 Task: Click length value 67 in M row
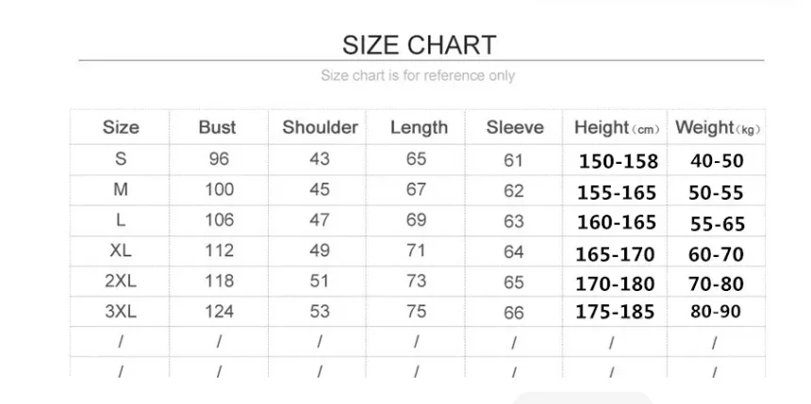click(x=417, y=189)
